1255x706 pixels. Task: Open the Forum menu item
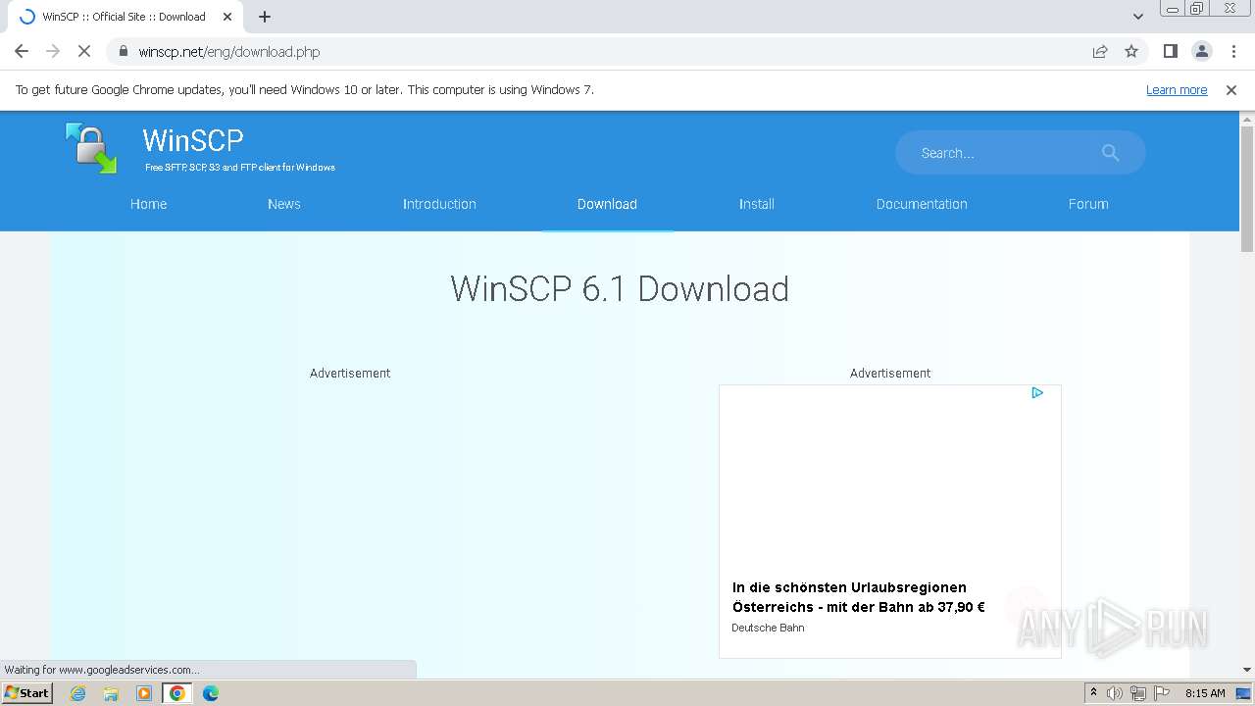[x=1088, y=204]
